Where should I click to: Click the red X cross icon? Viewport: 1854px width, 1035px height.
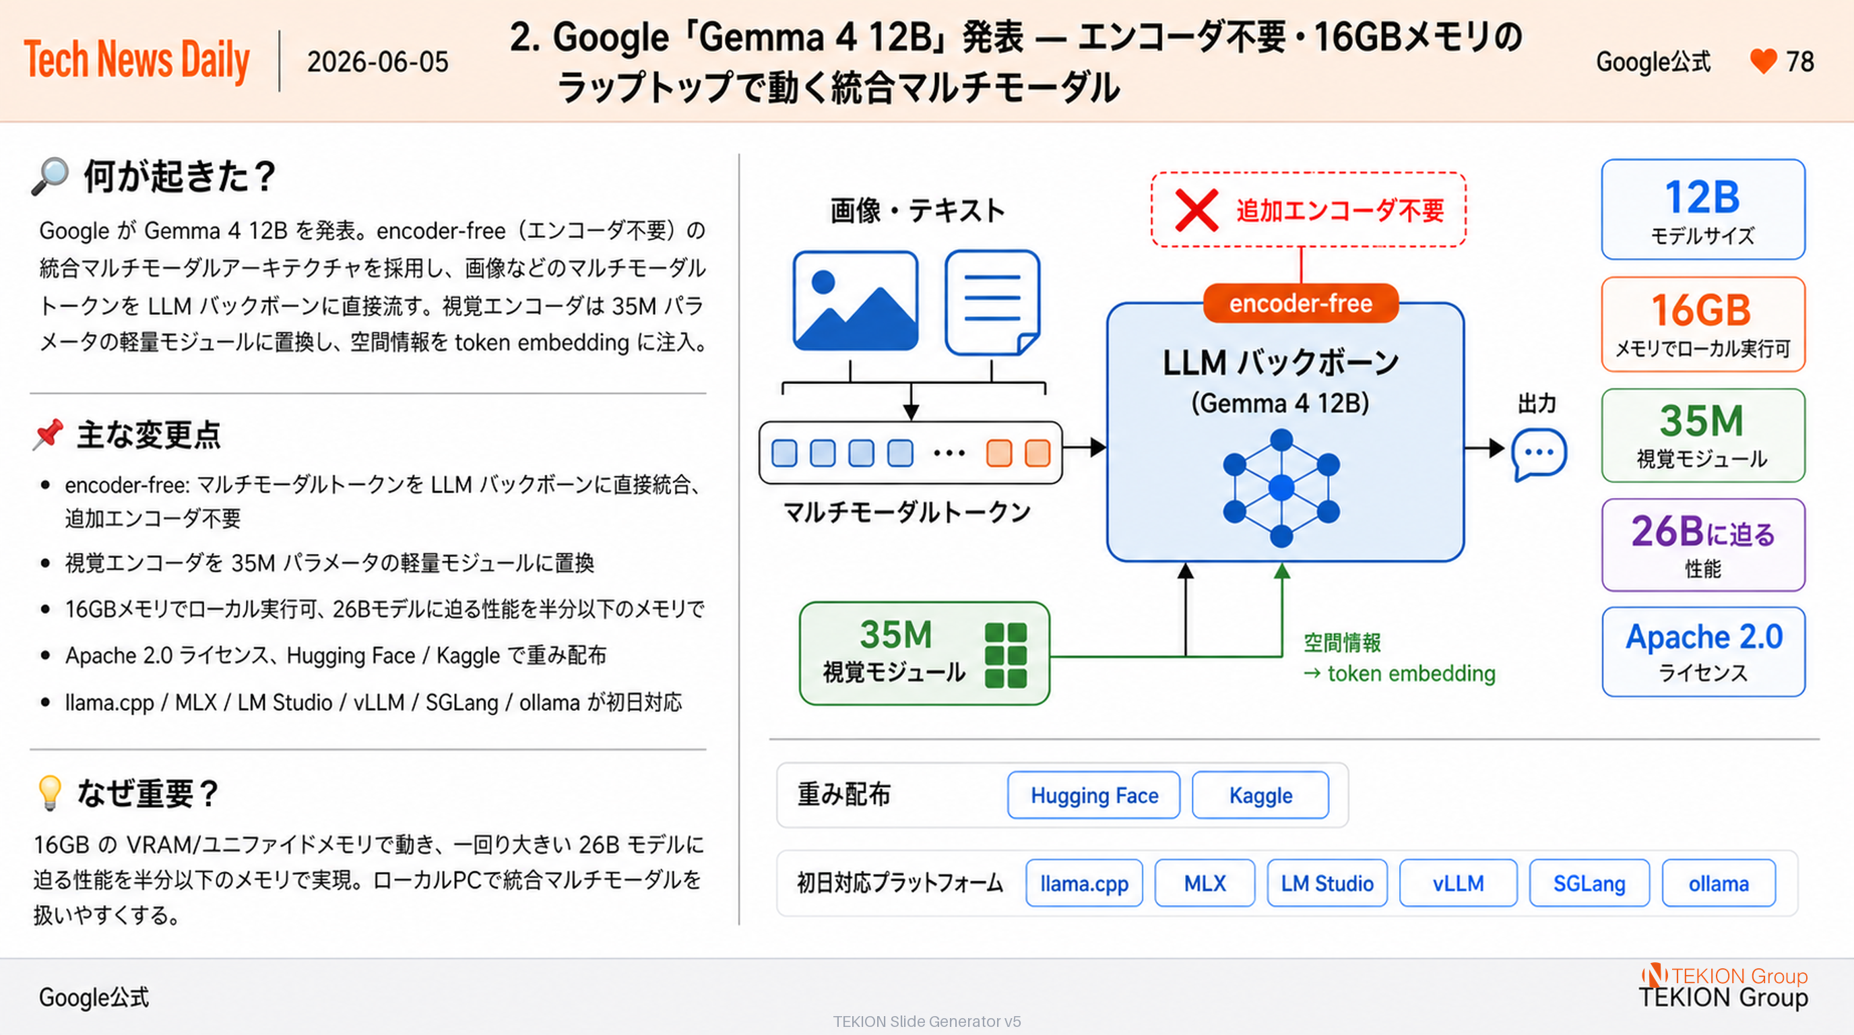coord(1196,210)
